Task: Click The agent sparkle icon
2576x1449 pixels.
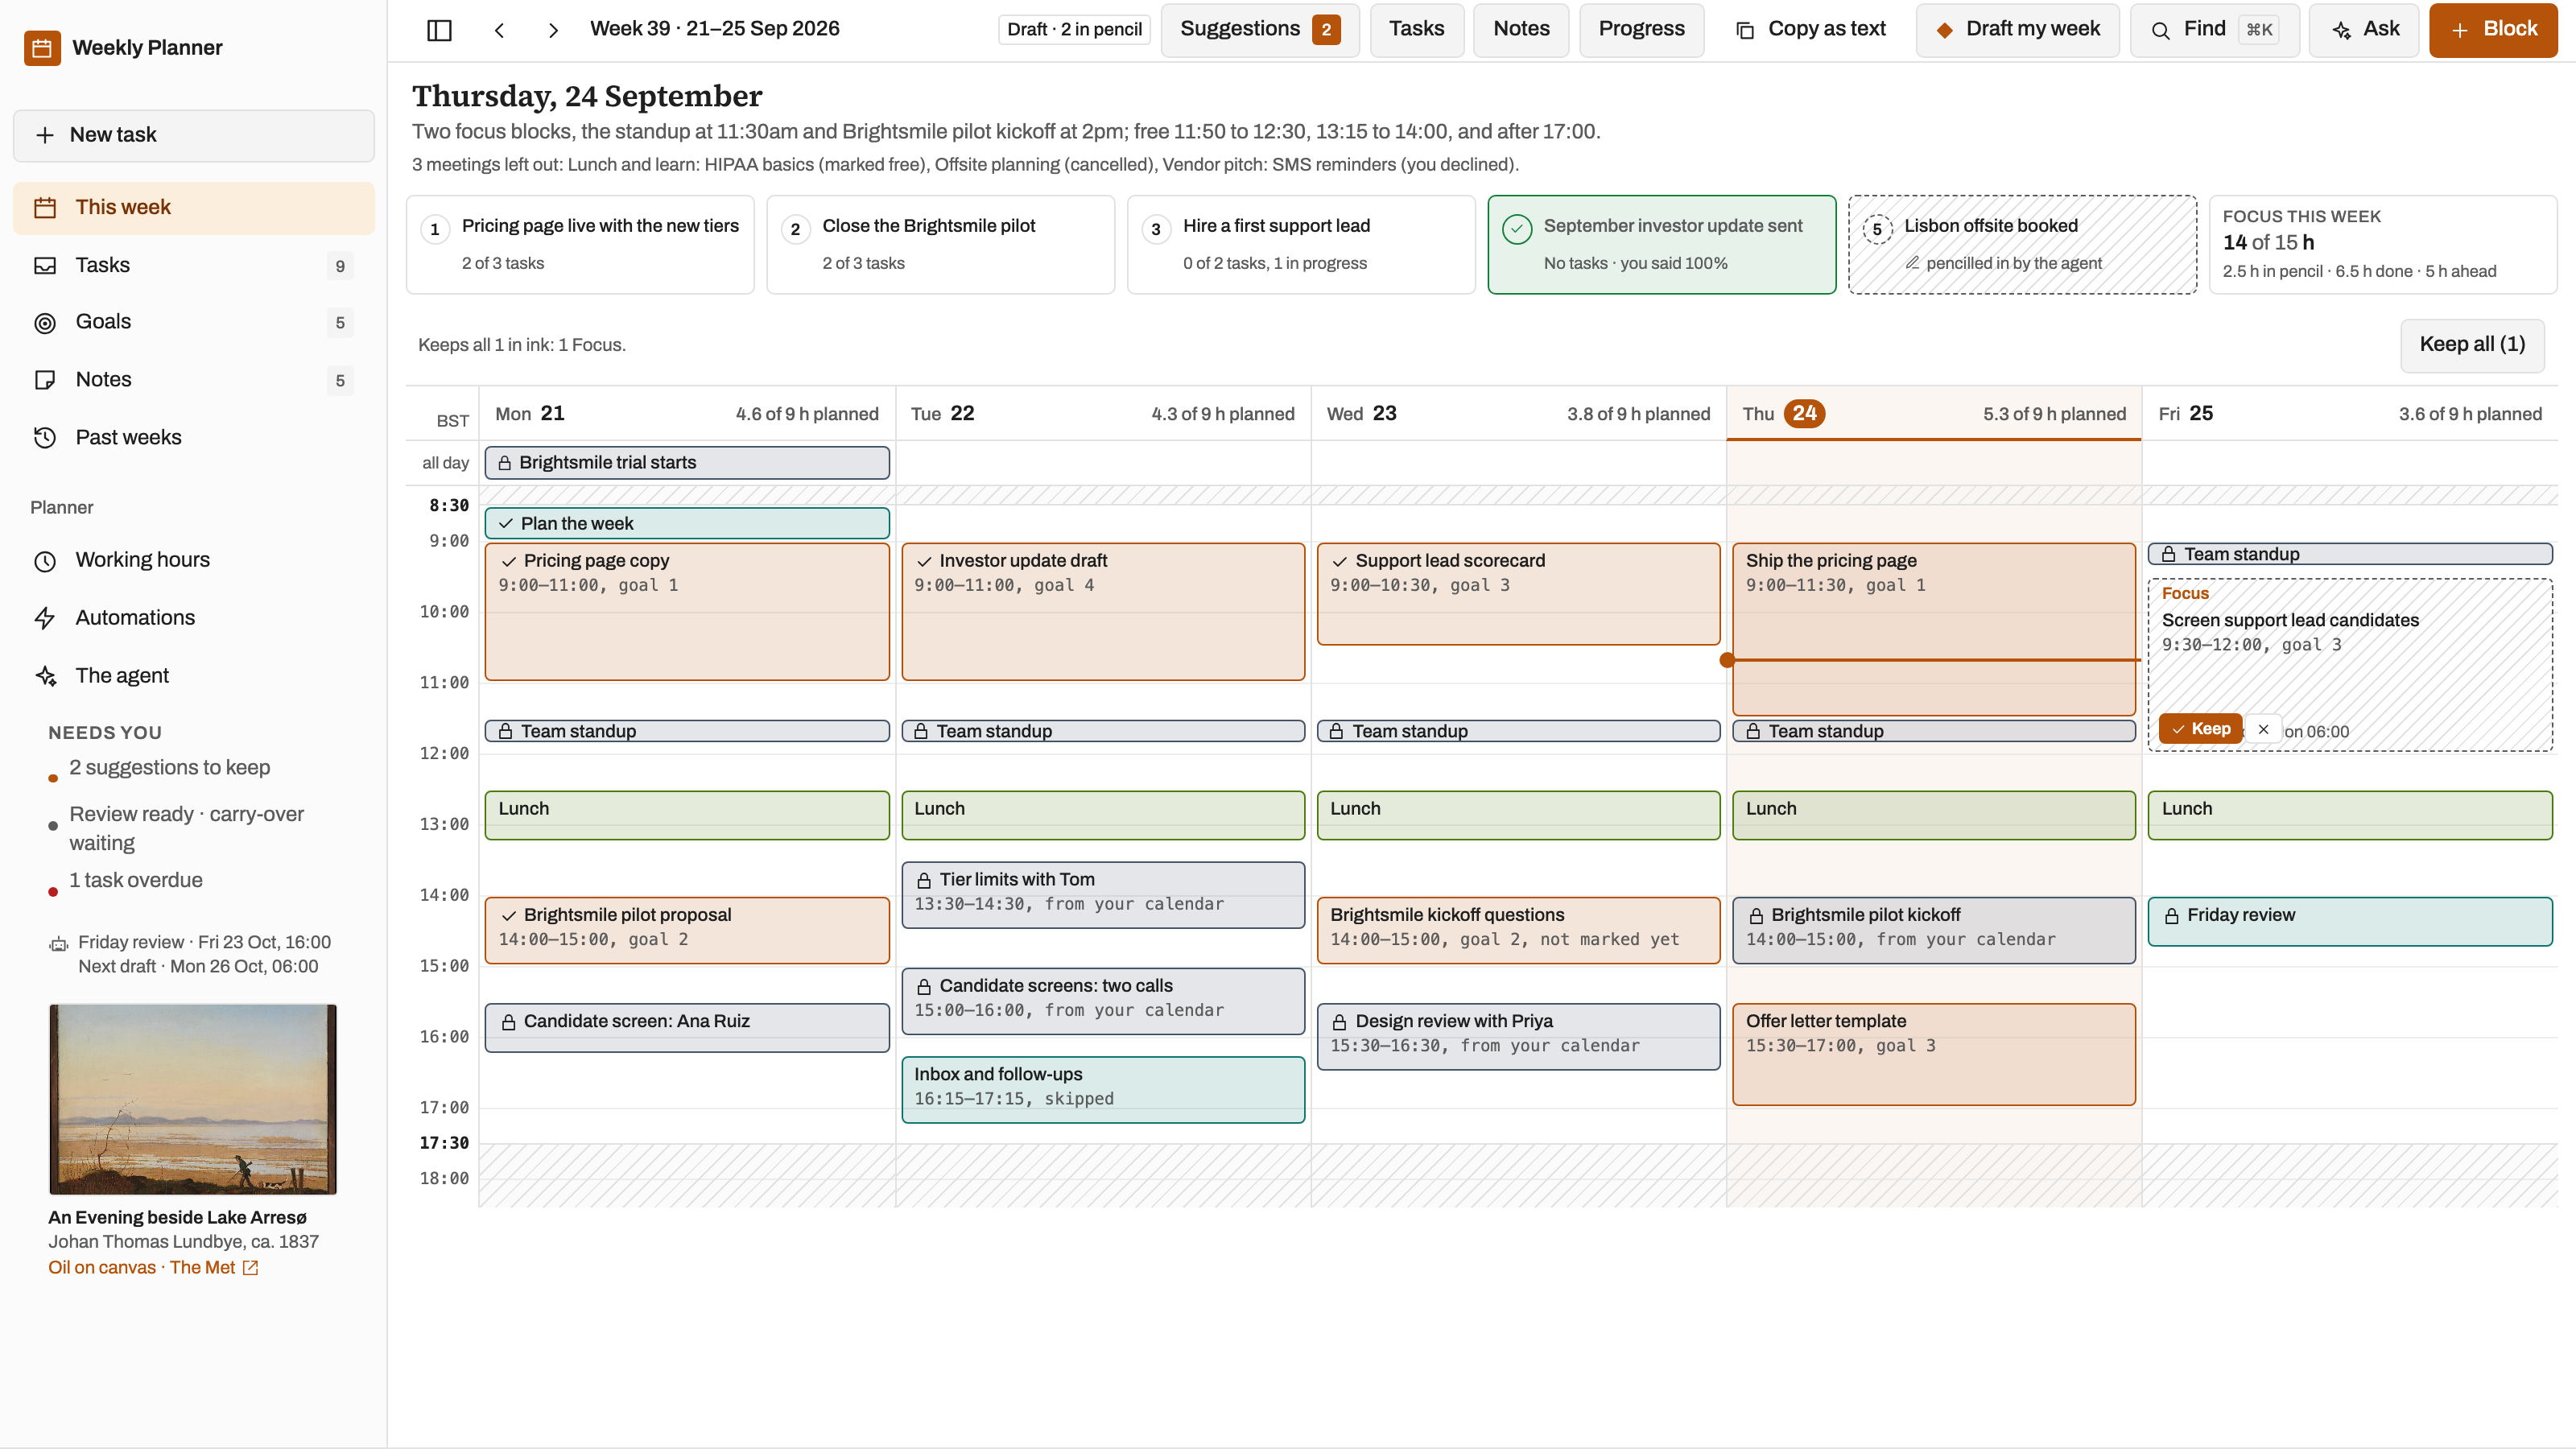Action: tap(45, 676)
